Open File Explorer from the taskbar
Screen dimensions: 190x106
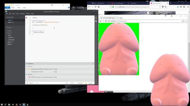(9, 105)
